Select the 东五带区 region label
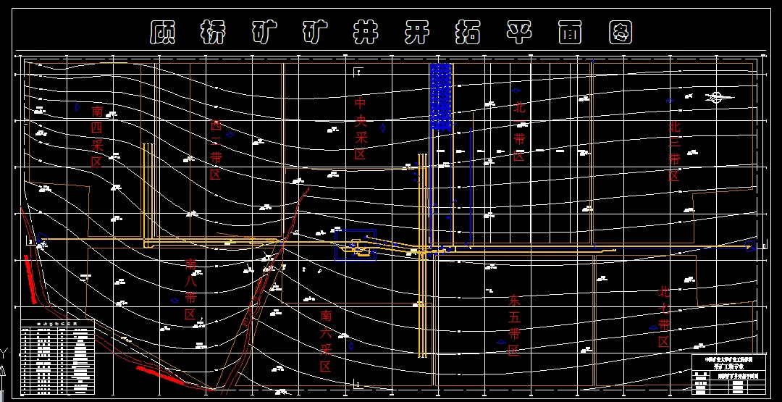Image resolution: width=782 pixels, height=402 pixels. click(x=514, y=325)
